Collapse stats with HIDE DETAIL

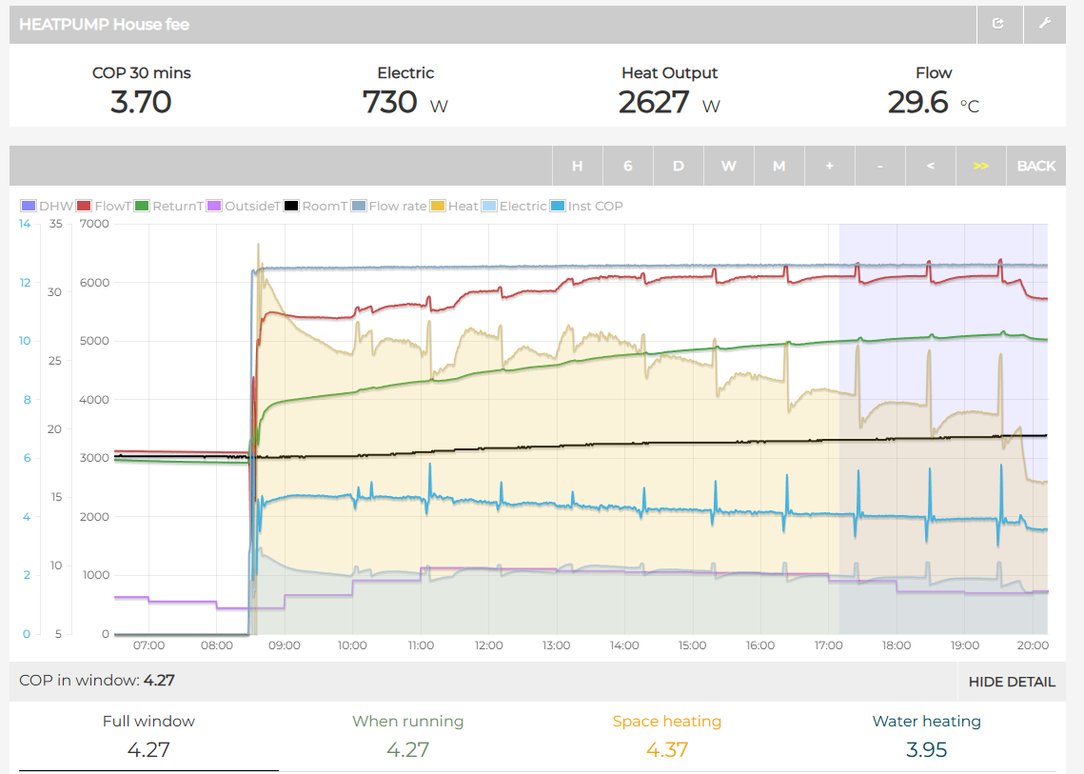click(1011, 682)
